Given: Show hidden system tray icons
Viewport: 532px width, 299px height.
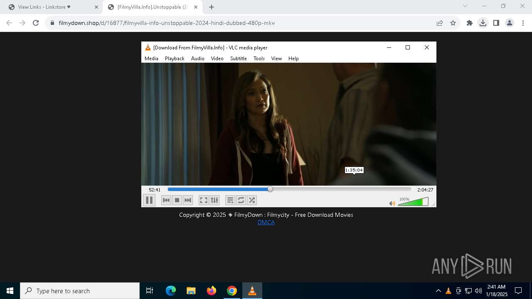Looking at the screenshot, I should pos(438,291).
